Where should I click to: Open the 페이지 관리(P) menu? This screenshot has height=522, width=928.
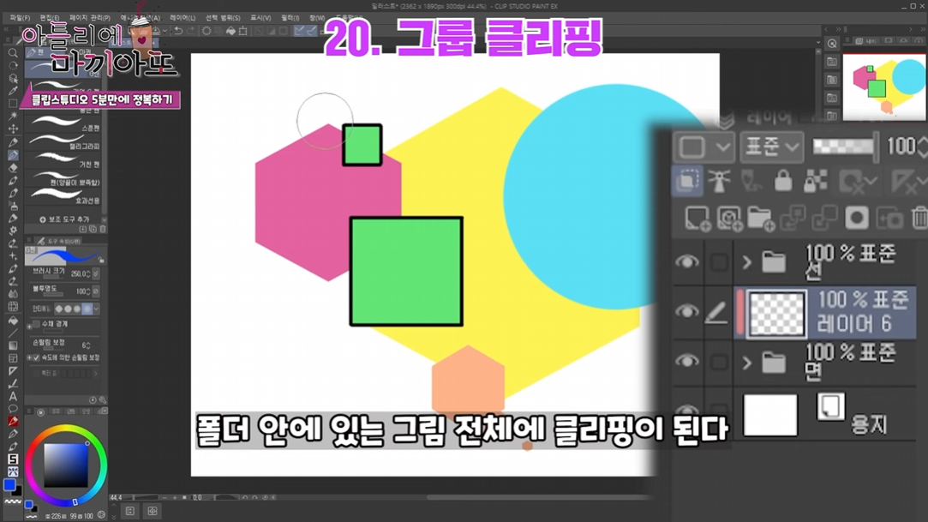pyautogui.click(x=89, y=18)
